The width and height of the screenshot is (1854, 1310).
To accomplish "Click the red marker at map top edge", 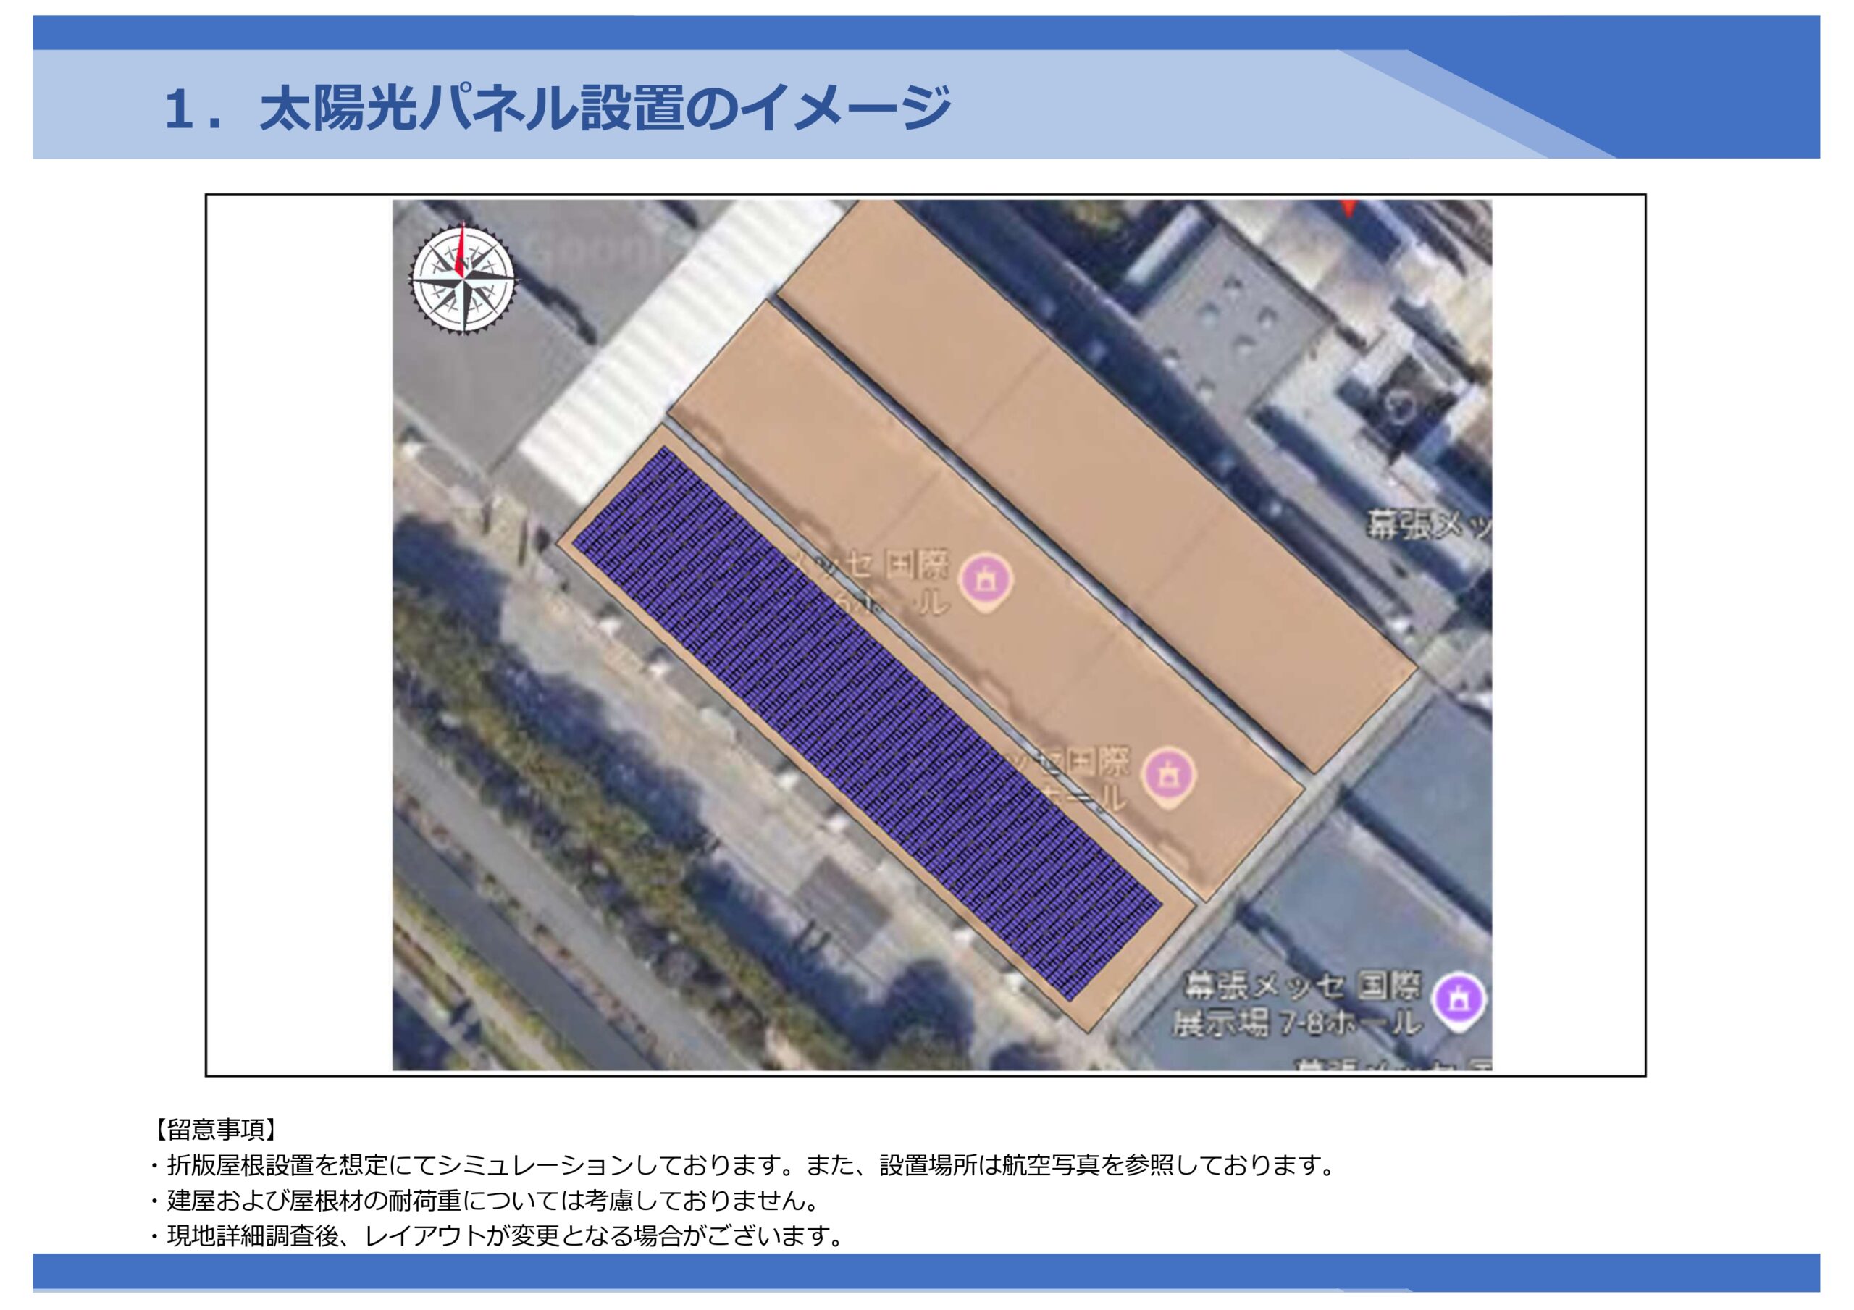I will [x=1348, y=207].
